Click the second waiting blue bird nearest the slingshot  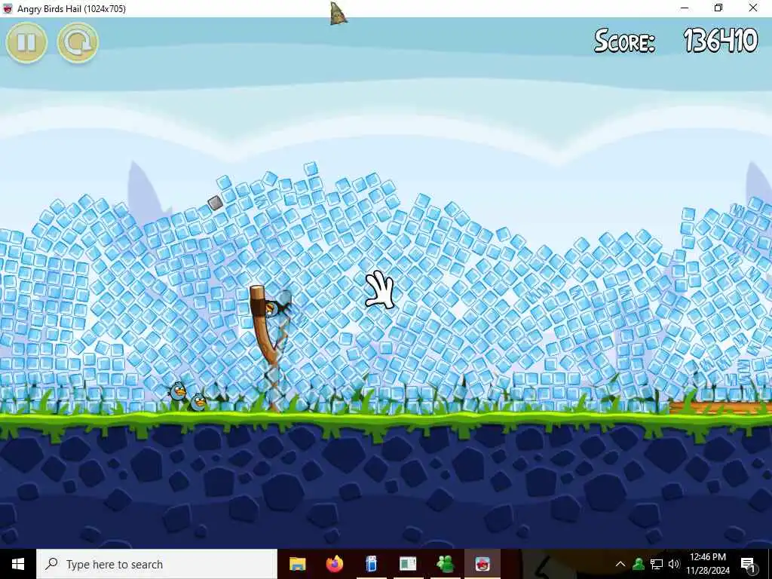[198, 403]
